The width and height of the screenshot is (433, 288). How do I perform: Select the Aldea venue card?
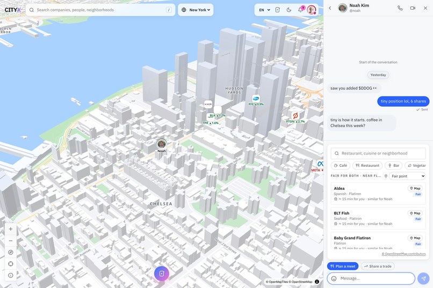pyautogui.click(x=378, y=194)
